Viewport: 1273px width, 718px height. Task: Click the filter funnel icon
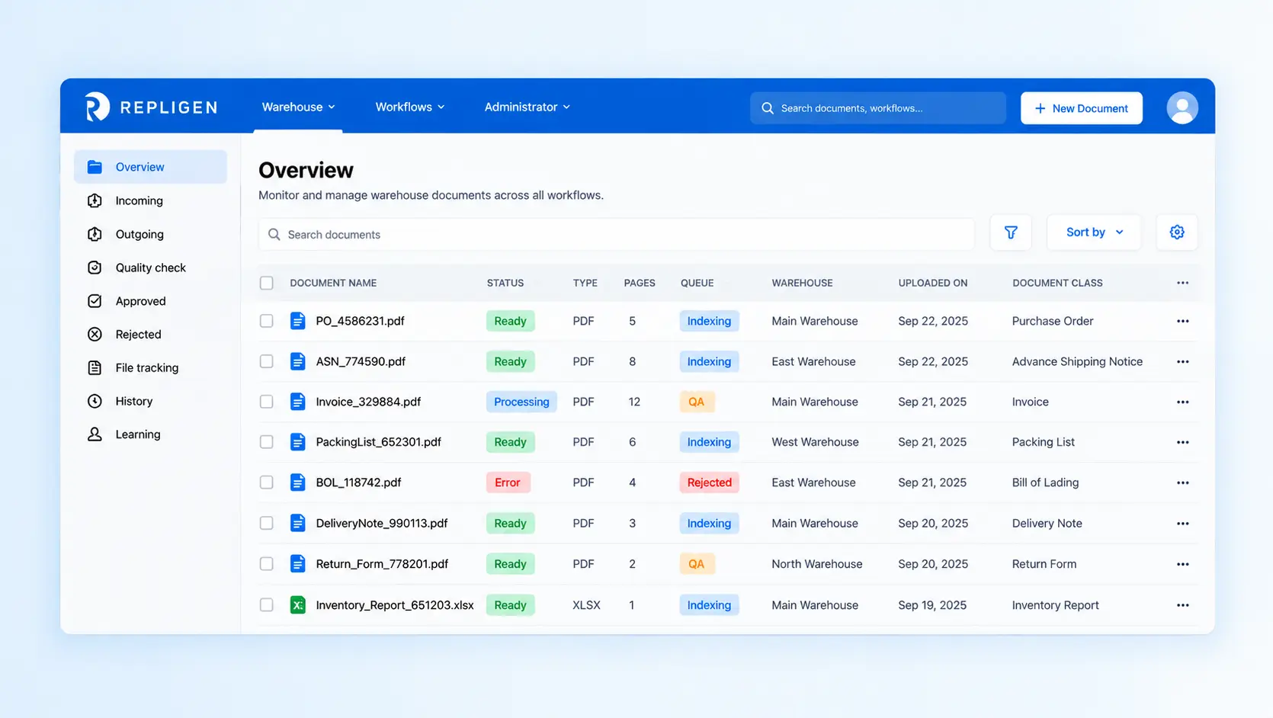click(1011, 232)
